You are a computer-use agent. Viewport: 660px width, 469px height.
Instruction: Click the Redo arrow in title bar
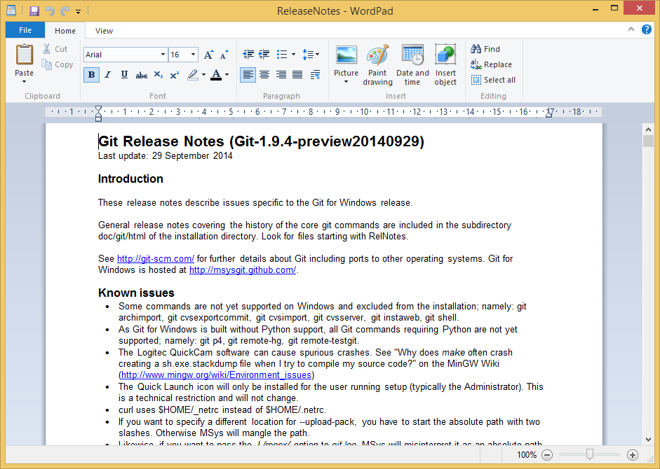[65, 10]
